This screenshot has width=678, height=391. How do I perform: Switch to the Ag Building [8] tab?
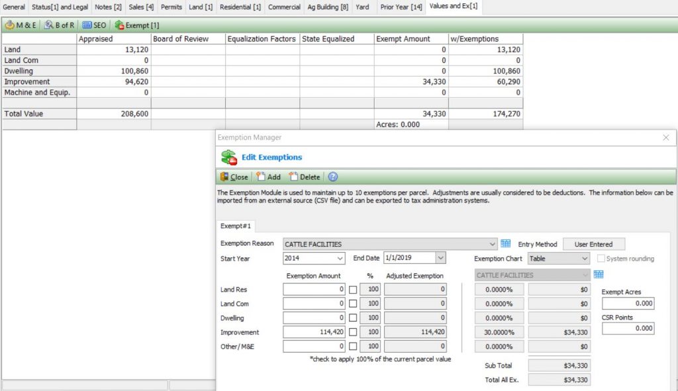[x=328, y=7]
